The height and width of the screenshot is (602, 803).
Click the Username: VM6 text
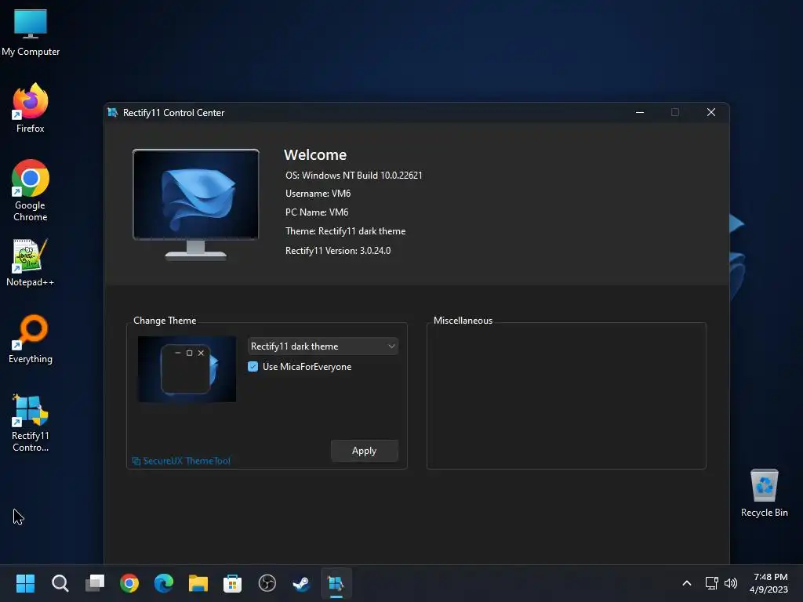[318, 194]
